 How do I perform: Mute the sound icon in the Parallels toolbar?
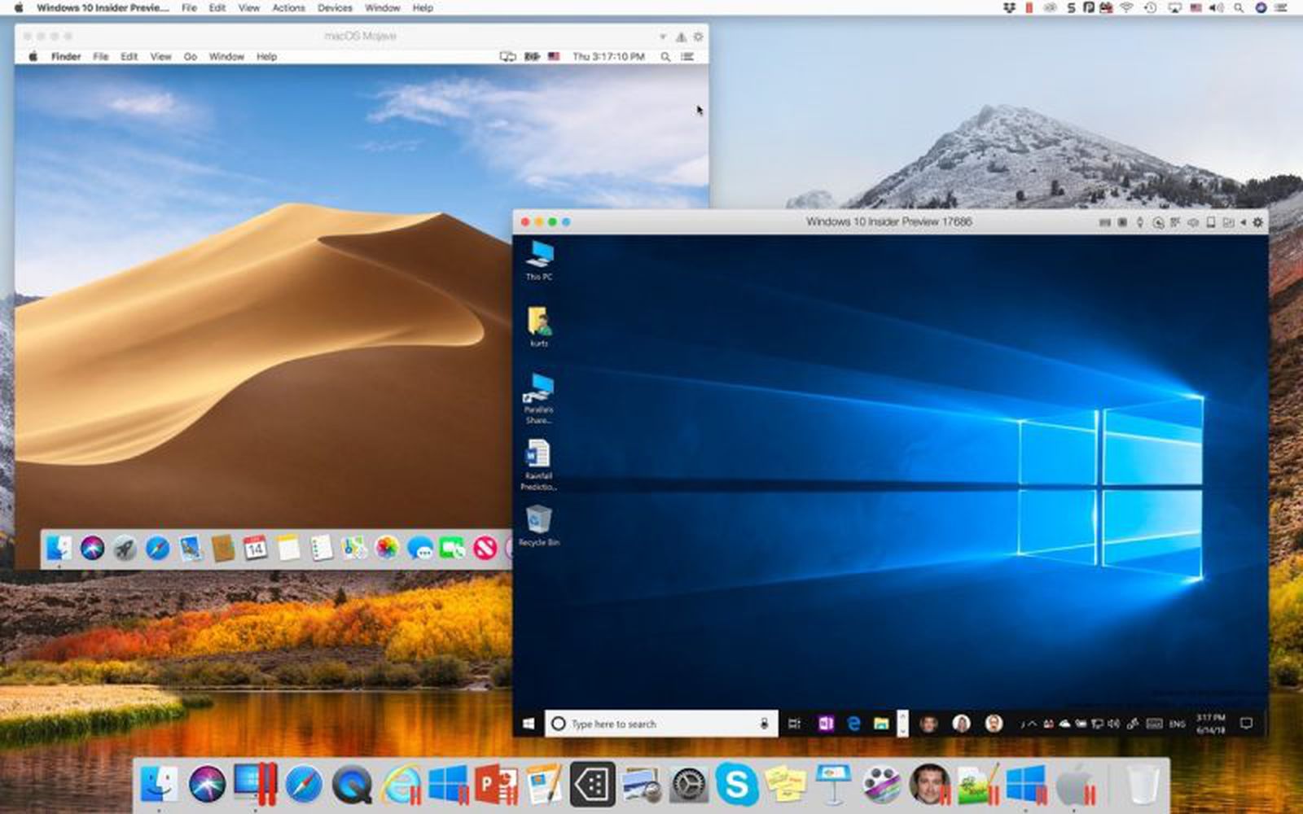[1191, 223]
